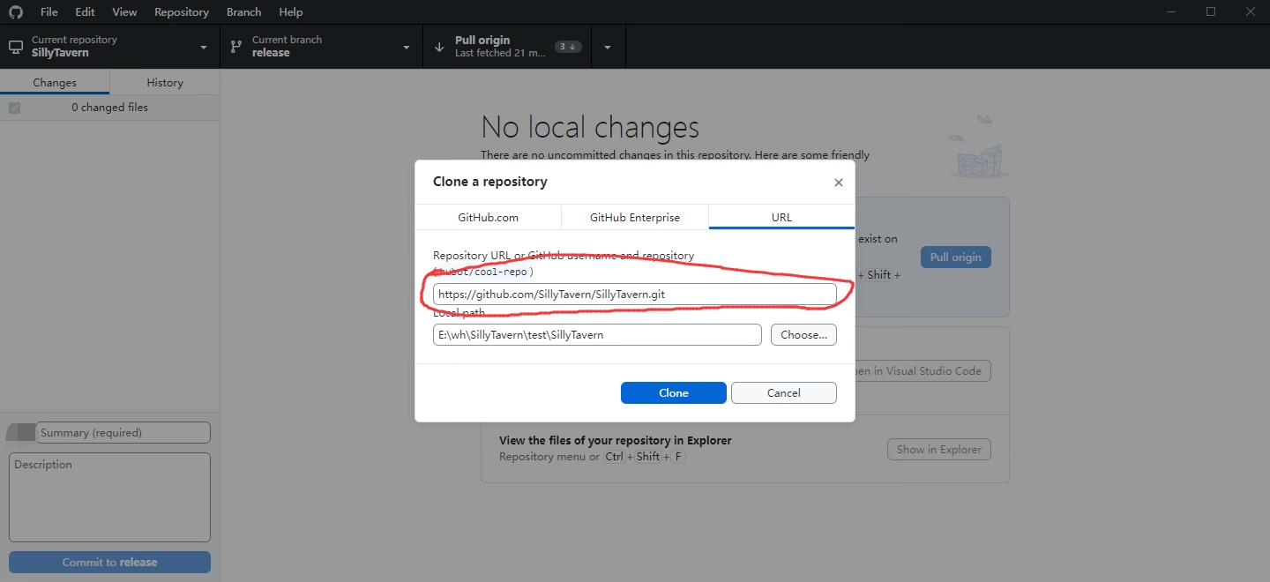Click the GitHub logo icon in menu bar
Image resolution: width=1270 pixels, height=582 pixels.
click(x=16, y=12)
